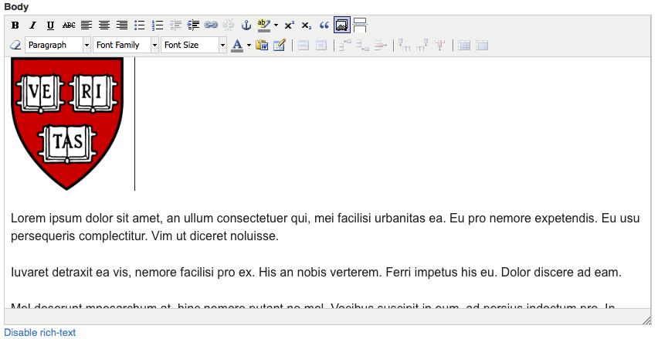
Task: Click insert column before icon
Action: [x=405, y=45]
